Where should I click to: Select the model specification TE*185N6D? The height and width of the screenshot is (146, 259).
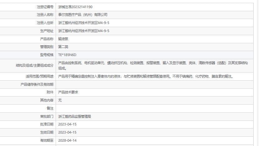point(67,55)
